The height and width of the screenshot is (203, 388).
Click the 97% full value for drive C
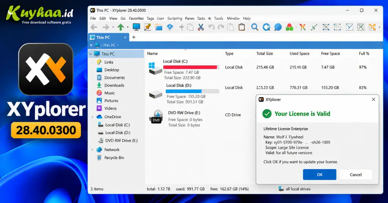363,67
